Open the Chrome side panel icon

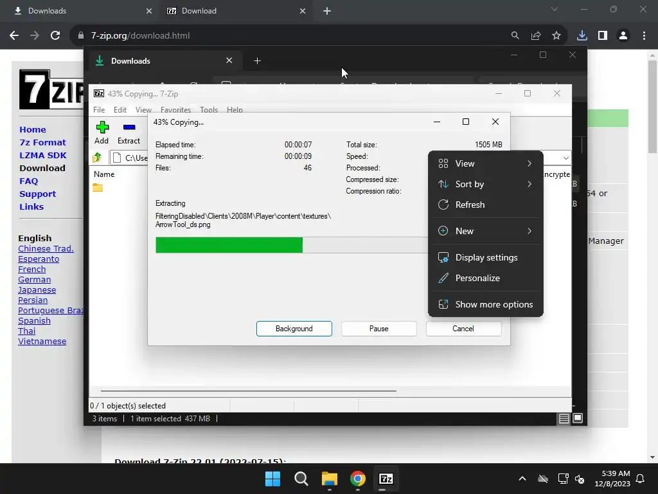click(603, 36)
